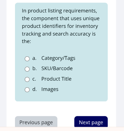Click the phrase 'unique' in the question
This screenshot has width=124, height=131.
coord(91,19)
